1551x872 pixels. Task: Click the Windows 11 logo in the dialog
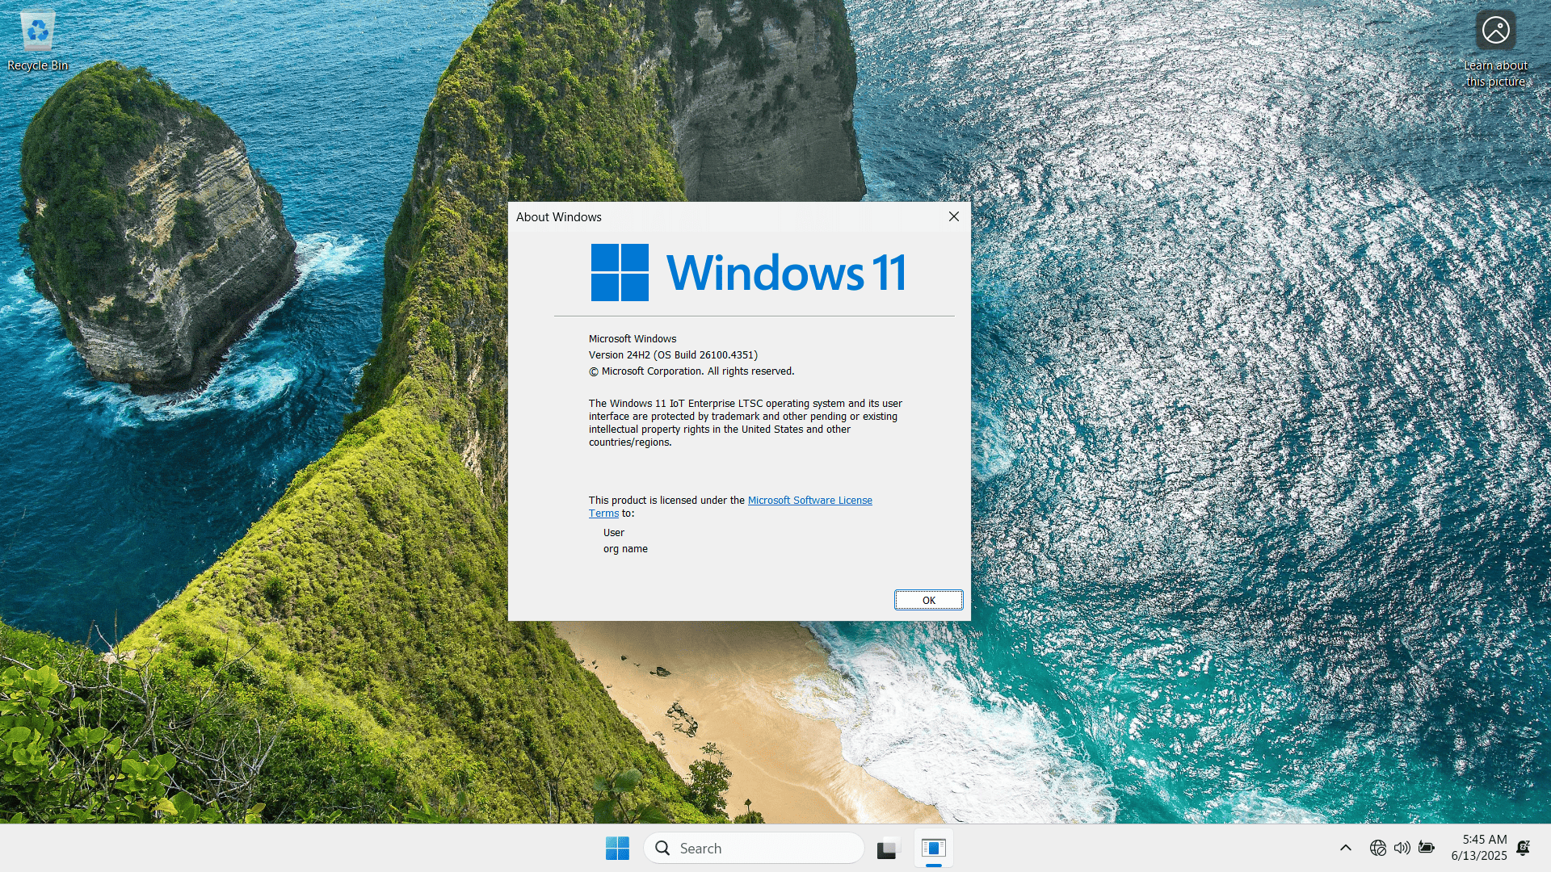[748, 272]
